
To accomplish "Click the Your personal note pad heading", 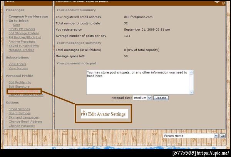I will point(76,63).
